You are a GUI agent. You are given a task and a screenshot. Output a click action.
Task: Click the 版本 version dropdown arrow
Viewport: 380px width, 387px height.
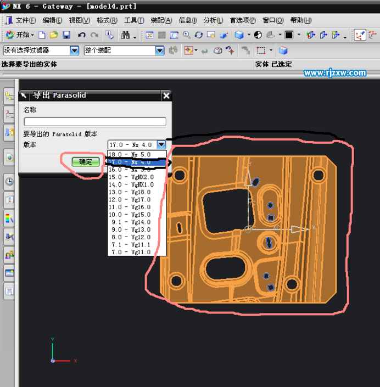161,145
